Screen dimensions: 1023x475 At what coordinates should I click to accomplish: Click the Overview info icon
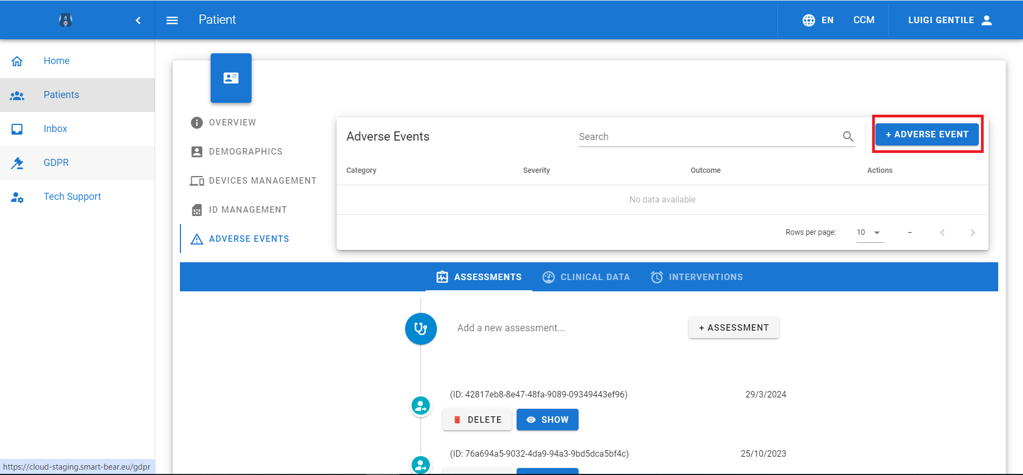197,123
